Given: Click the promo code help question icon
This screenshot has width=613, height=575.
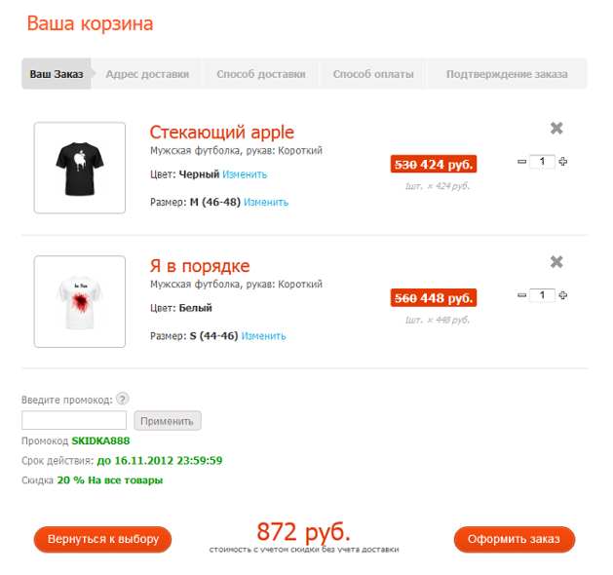Looking at the screenshot, I should (x=123, y=398).
